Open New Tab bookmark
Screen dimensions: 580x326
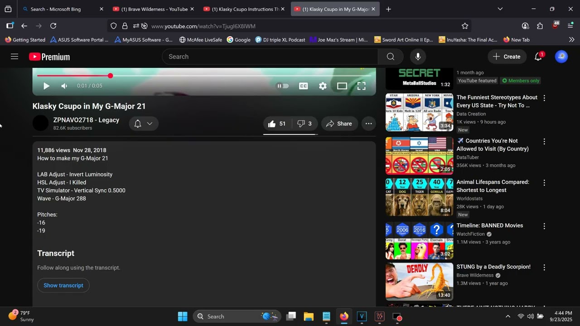516,40
